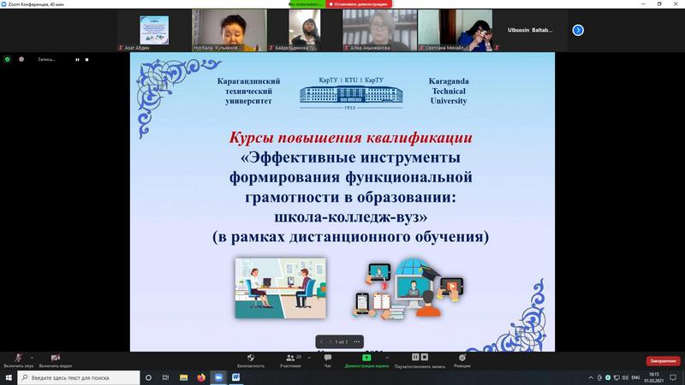Open more options in slide navigator

[357, 341]
